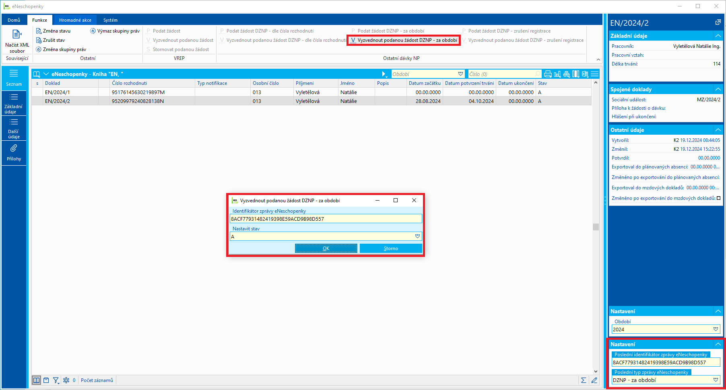Click the sigma sum icon in status bar
Image resolution: width=726 pixels, height=390 pixels.
pos(584,380)
